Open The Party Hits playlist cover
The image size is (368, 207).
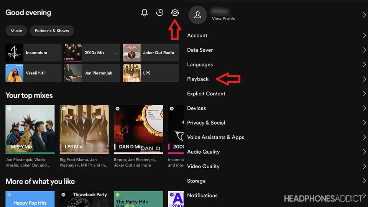pos(138,199)
